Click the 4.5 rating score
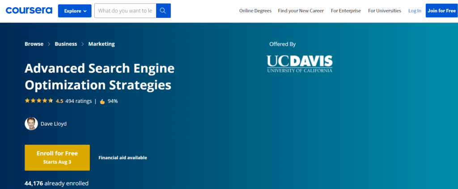The width and height of the screenshot is (458, 189). point(59,101)
